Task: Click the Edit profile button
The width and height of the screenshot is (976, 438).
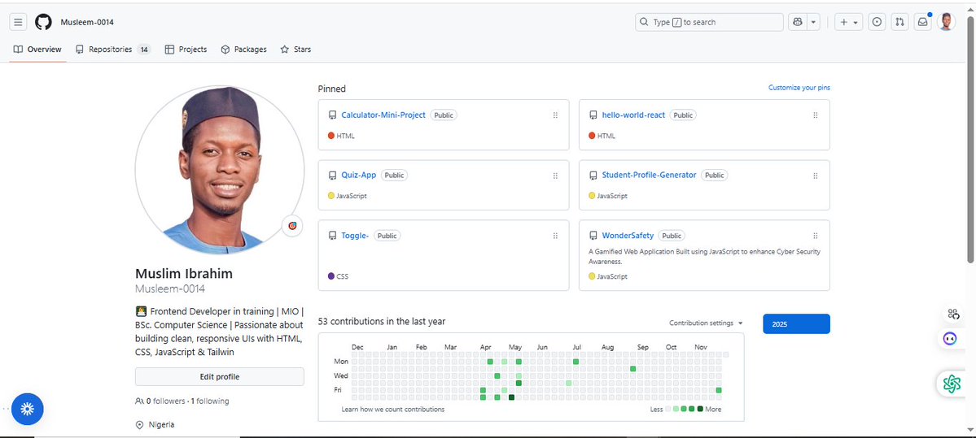Action: click(x=220, y=376)
